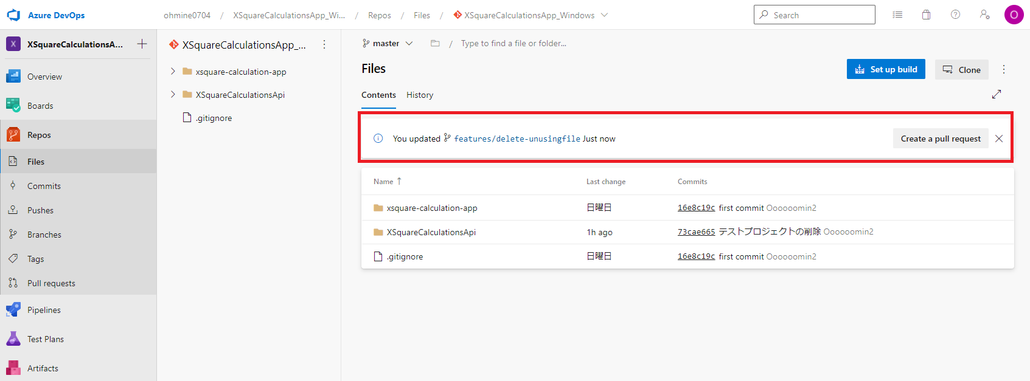The height and width of the screenshot is (381, 1030).
Task: Click the plus icon beside project name
Action: [x=142, y=44]
